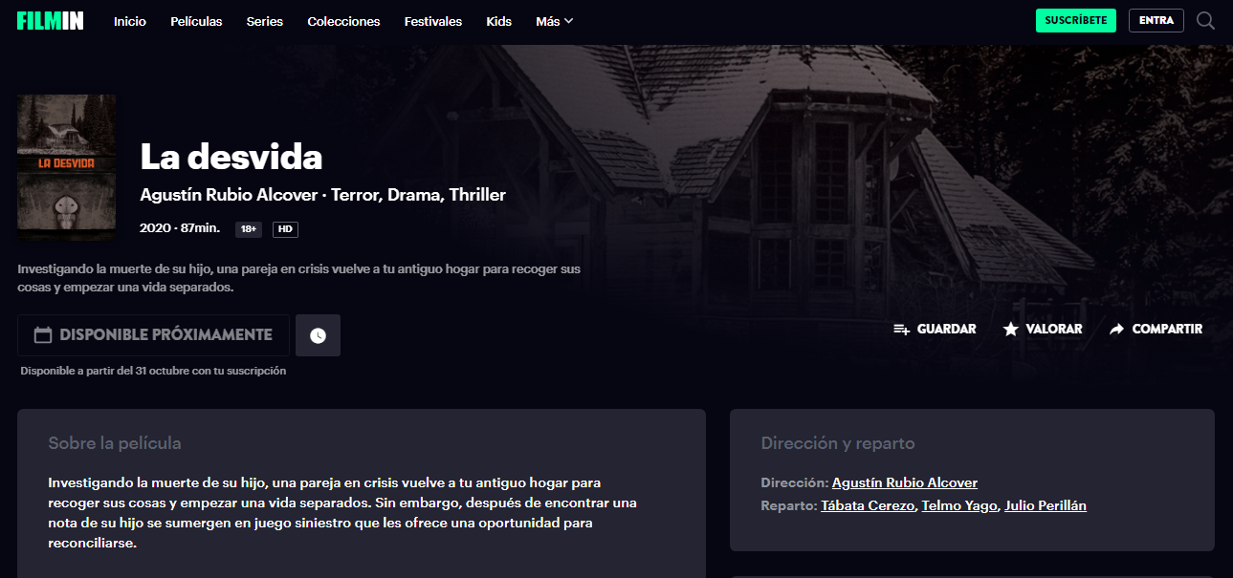This screenshot has width=1233, height=578.
Task: Click the Filmin logo
Action: click(50, 20)
